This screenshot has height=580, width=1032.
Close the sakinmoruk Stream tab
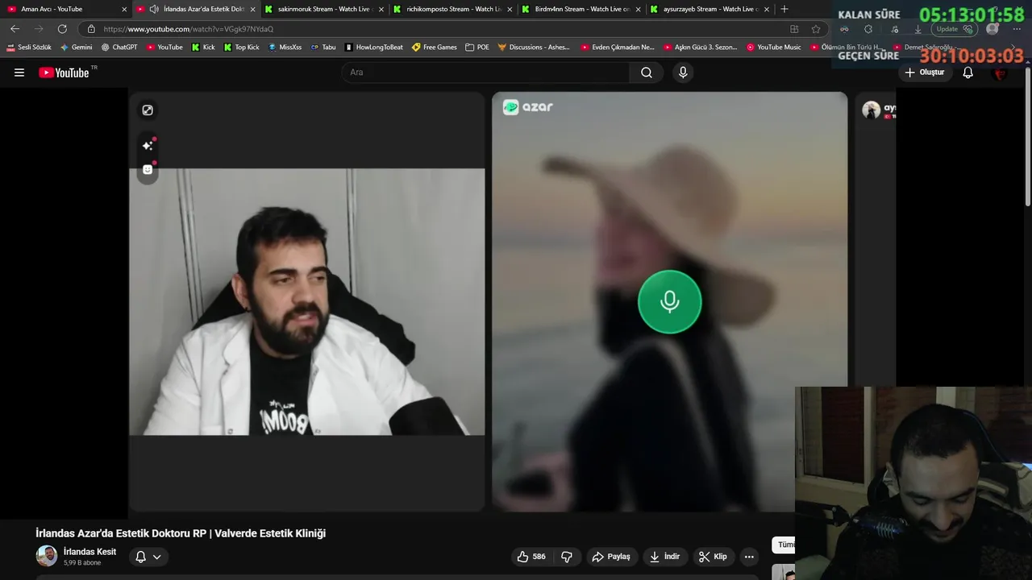pos(381,9)
